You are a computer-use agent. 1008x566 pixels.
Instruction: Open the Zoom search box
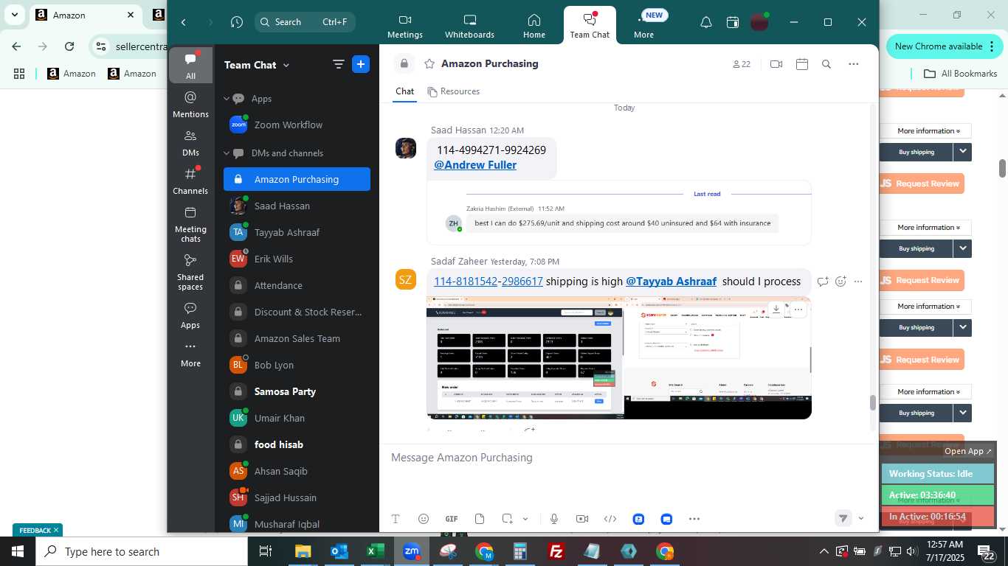305,22
